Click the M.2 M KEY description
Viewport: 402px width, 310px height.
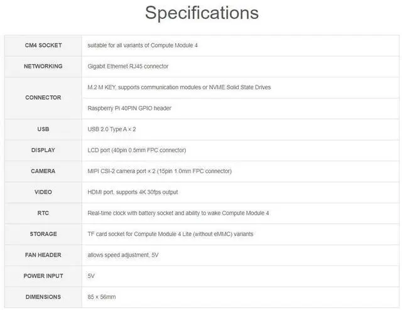(x=179, y=87)
